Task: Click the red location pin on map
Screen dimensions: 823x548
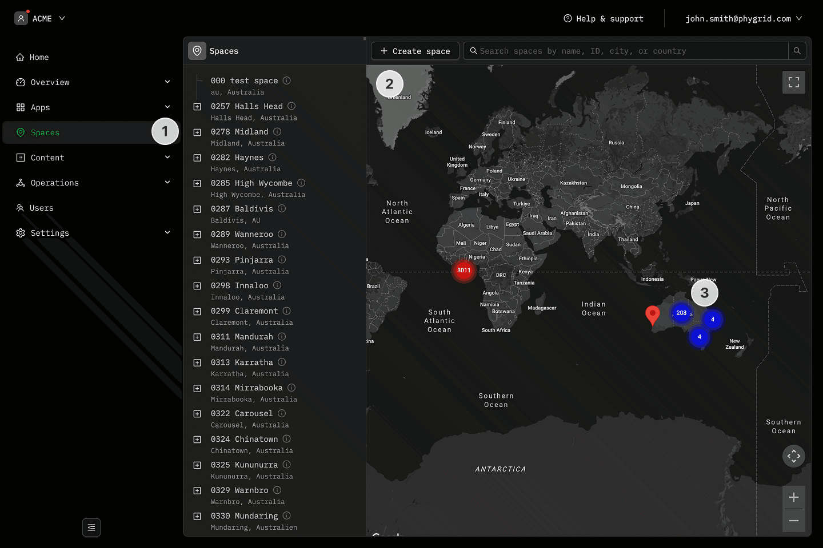Action: [652, 314]
